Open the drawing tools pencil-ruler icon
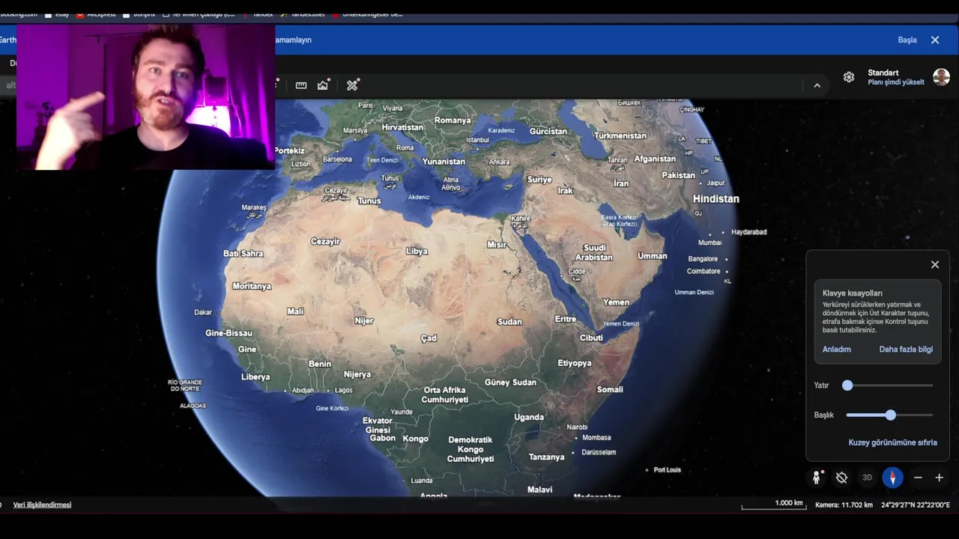Screen dimensions: 959x539 [352, 85]
